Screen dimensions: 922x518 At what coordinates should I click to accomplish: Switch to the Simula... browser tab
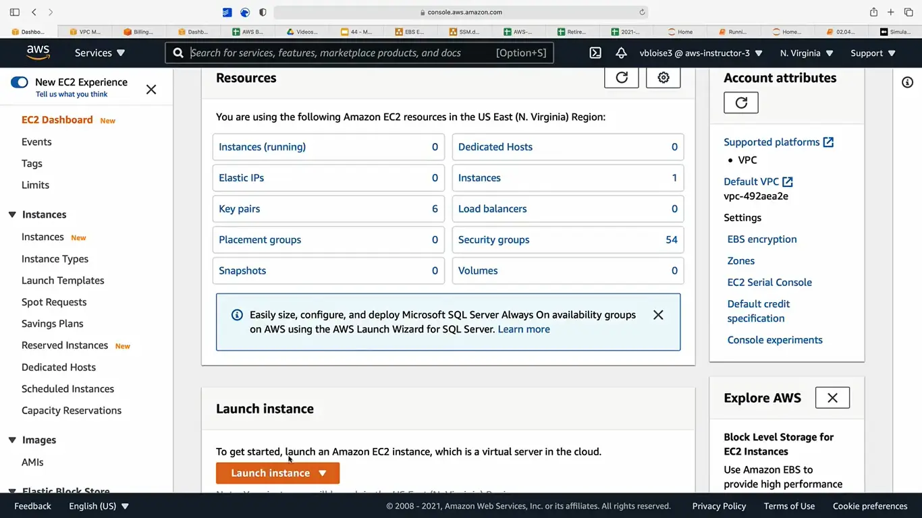[896, 32]
